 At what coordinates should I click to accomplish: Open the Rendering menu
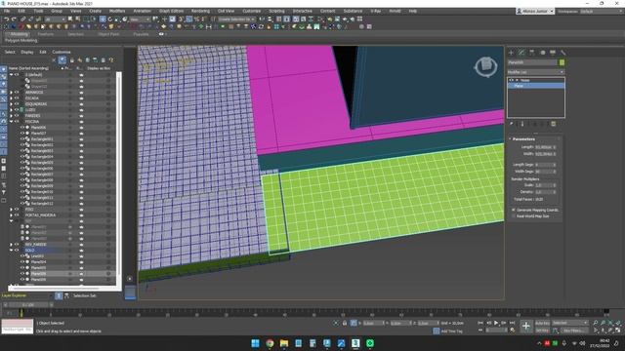click(200, 11)
